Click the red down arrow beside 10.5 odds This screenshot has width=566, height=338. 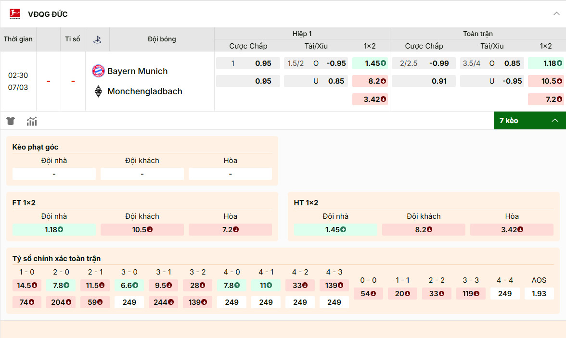pos(560,81)
